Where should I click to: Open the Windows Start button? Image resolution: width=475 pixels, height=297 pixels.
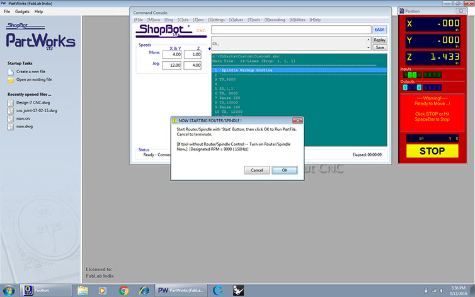pyautogui.click(x=8, y=291)
